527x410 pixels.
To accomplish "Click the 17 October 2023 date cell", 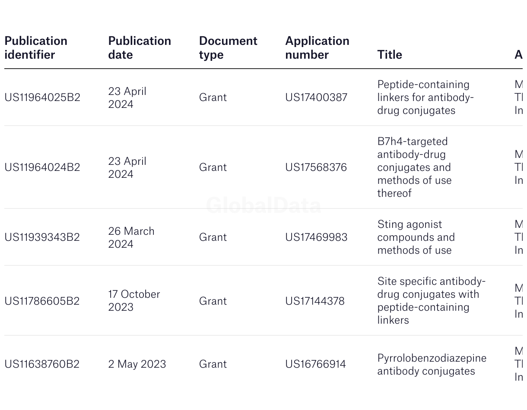I will pyautogui.click(x=134, y=300).
